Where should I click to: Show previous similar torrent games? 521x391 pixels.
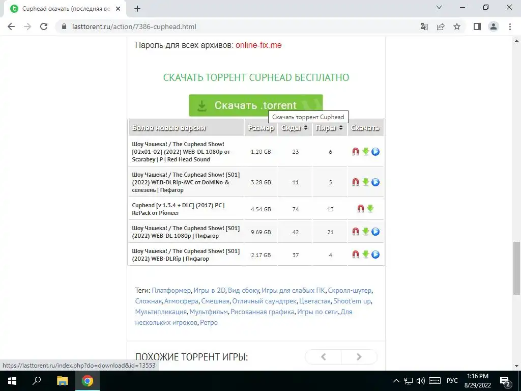(x=323, y=357)
